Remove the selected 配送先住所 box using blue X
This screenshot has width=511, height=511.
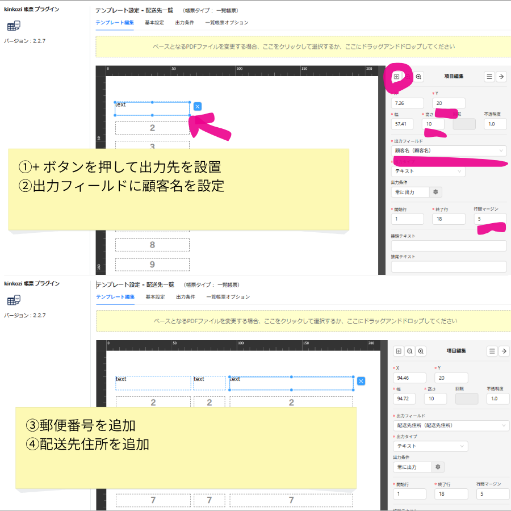point(361,381)
